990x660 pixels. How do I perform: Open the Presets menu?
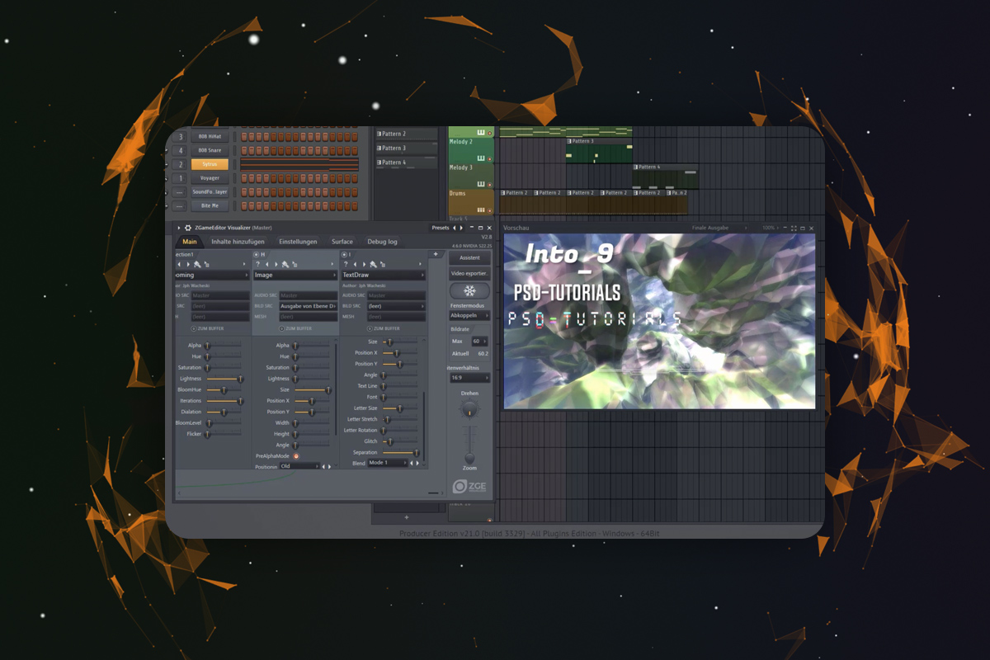click(441, 228)
